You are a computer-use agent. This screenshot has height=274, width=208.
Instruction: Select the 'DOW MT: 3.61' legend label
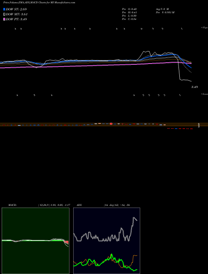pos(17,15)
